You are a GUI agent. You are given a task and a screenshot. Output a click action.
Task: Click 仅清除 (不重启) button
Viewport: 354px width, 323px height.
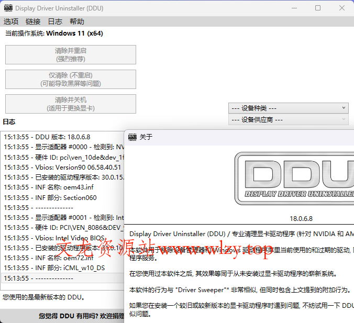click(x=71, y=79)
